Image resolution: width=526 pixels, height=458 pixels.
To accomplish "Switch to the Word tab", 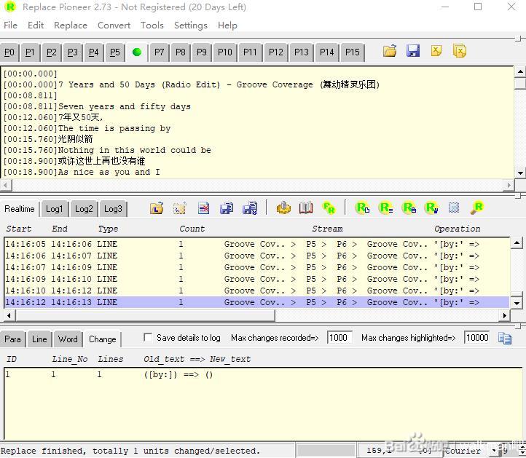I will coord(68,339).
